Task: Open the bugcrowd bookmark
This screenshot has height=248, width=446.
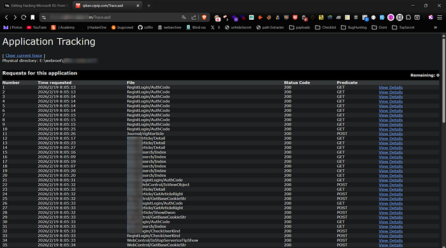Action: 122,27
